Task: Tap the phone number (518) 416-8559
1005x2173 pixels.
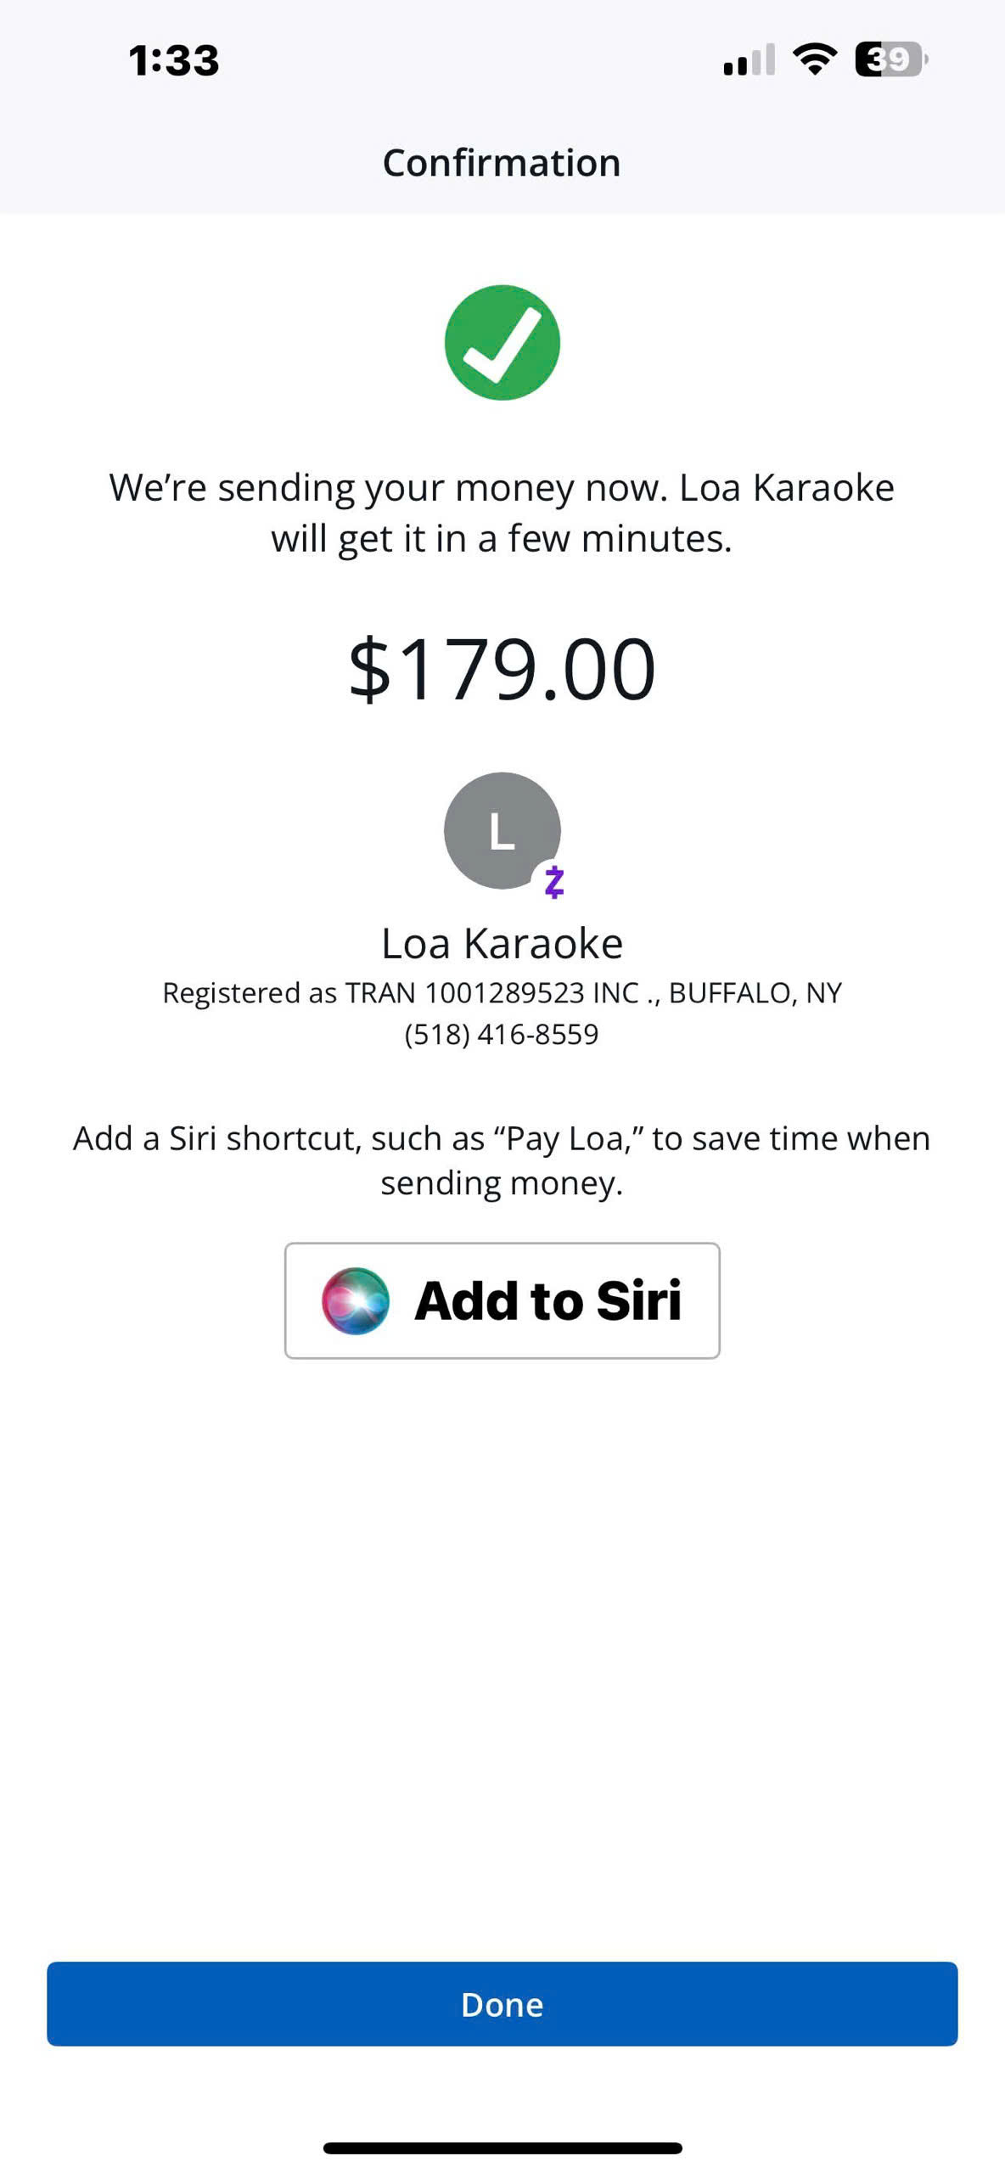Action: pos(502,1034)
